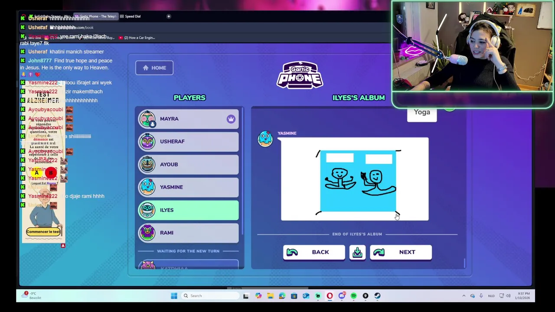Open Task View from the taskbar
Screen dimensions: 555x312
click(x=246, y=296)
